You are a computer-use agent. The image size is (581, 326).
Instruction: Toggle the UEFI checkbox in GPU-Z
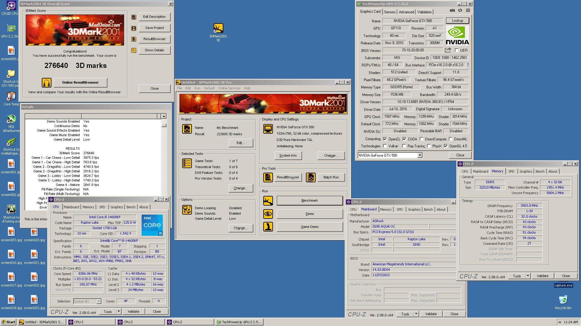coord(457,50)
